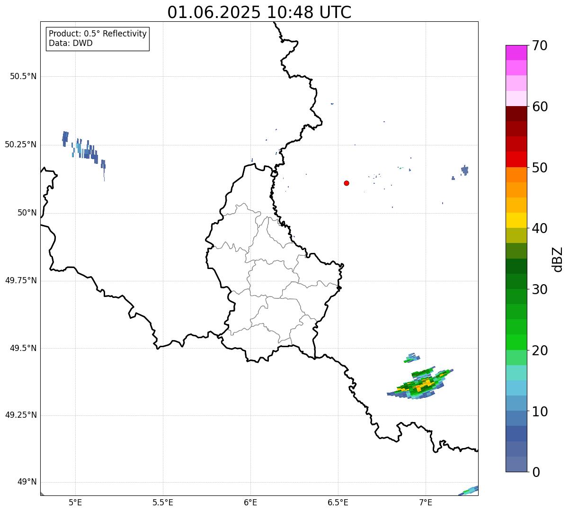Screen dimensions: 569x512
Task: Click the orange colorbar segment below 50
Action: [516, 175]
